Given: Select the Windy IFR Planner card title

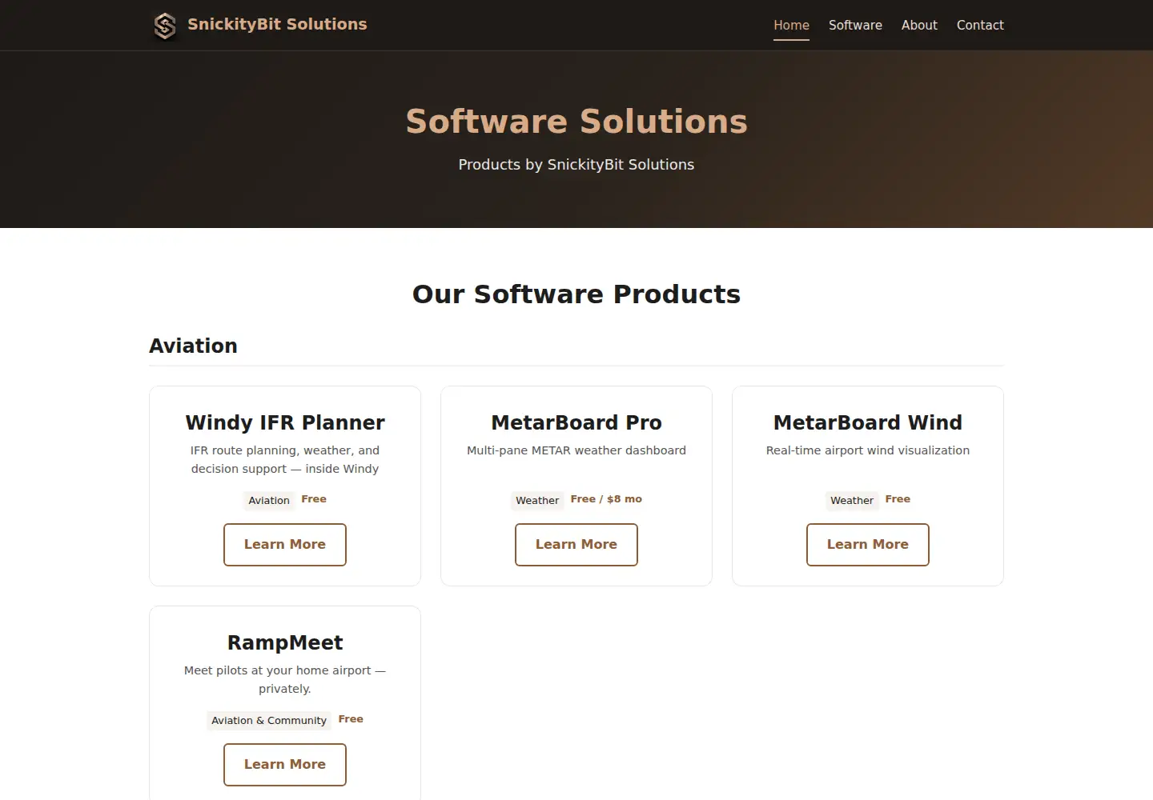Looking at the screenshot, I should (285, 422).
